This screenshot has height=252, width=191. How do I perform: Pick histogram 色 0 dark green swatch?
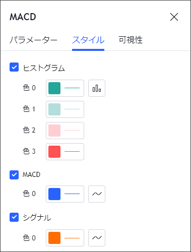[54, 88]
